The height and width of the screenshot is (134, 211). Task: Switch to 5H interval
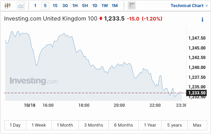coord(85,6)
